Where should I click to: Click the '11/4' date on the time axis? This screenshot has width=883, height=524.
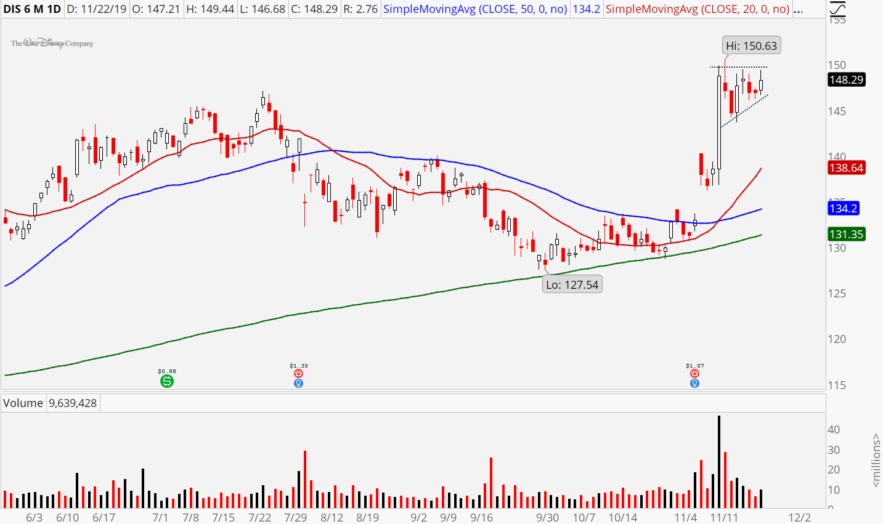(x=685, y=517)
